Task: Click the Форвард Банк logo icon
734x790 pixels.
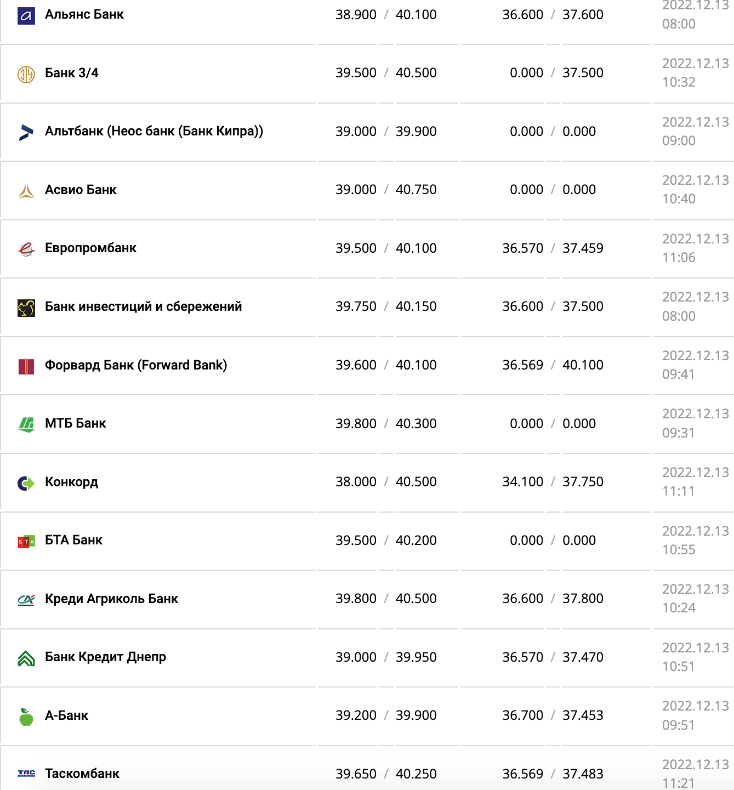Action: click(x=26, y=366)
